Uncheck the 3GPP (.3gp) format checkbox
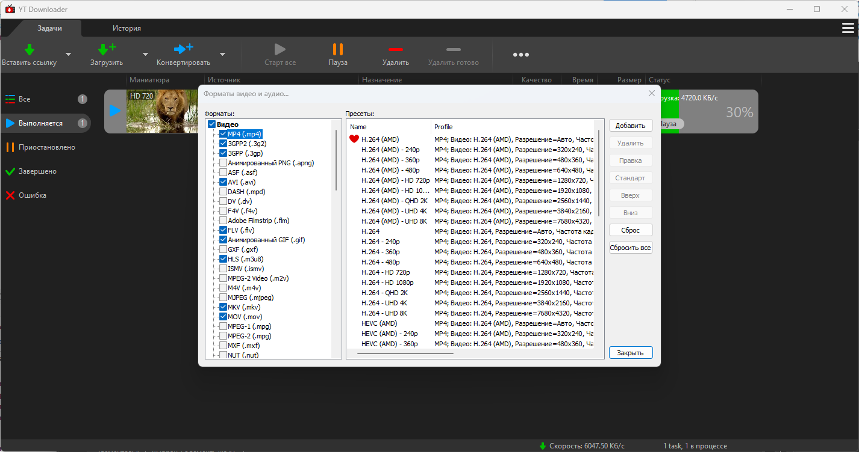The image size is (859, 452). tap(223, 153)
